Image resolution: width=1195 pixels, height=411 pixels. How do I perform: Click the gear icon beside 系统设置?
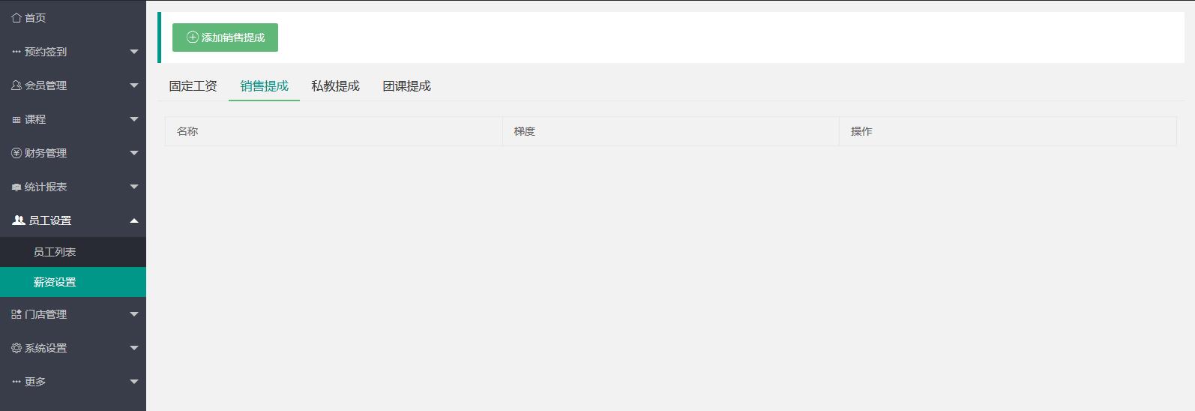(x=16, y=348)
